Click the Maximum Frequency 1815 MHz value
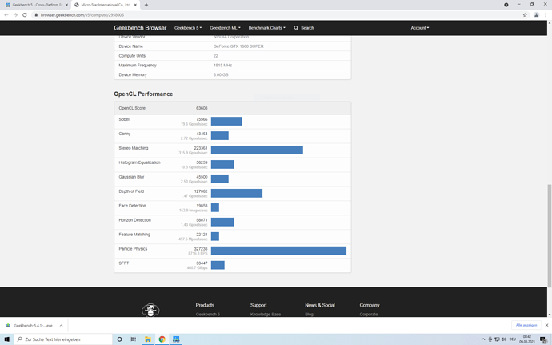 tap(222, 65)
